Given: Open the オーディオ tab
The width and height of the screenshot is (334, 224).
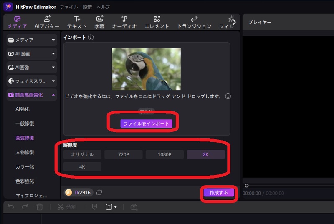Looking at the screenshot, I should coord(124,23).
